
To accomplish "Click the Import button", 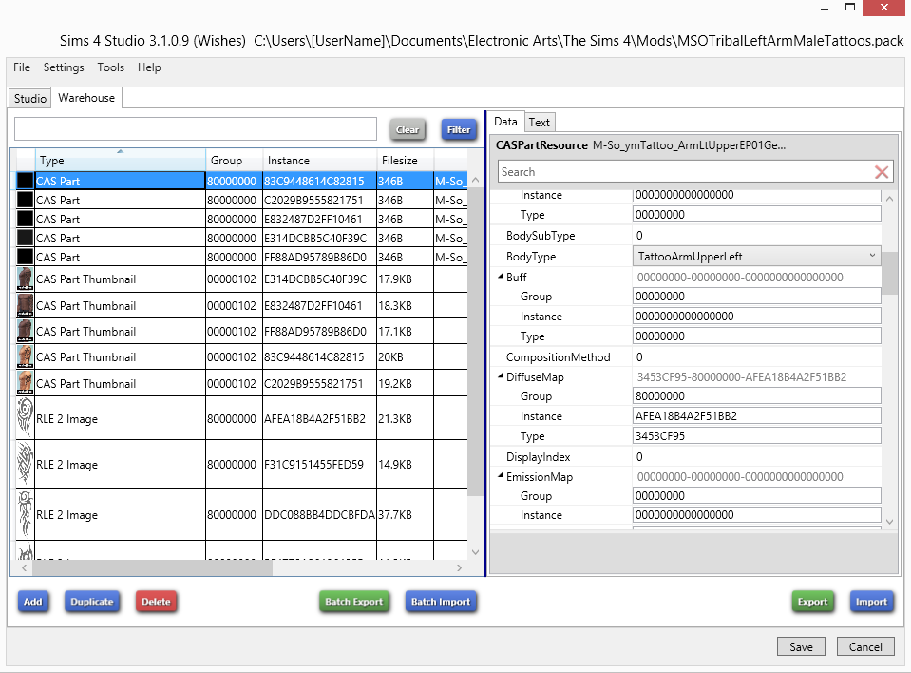I will 871,602.
